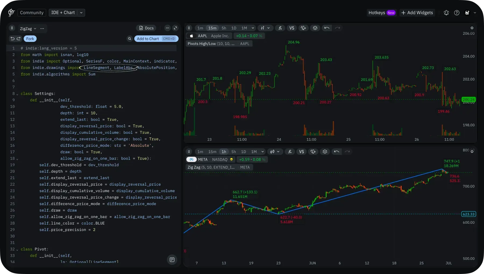This screenshot has height=274, width=484.
Task: Undo the last edit in code editor
Action: (x=12, y=39)
